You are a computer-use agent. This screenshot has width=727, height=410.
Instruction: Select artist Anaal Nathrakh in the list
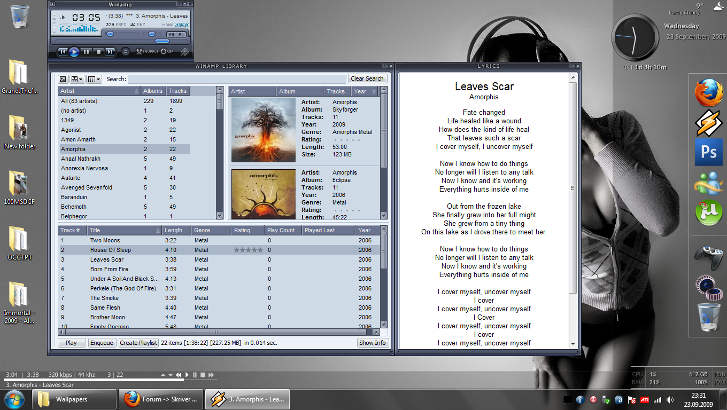(x=124, y=159)
